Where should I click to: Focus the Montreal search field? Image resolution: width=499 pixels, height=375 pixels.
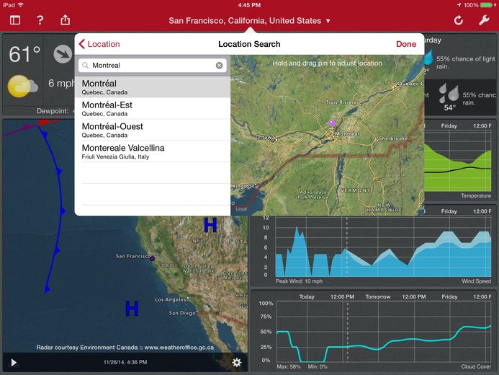pyautogui.click(x=153, y=66)
